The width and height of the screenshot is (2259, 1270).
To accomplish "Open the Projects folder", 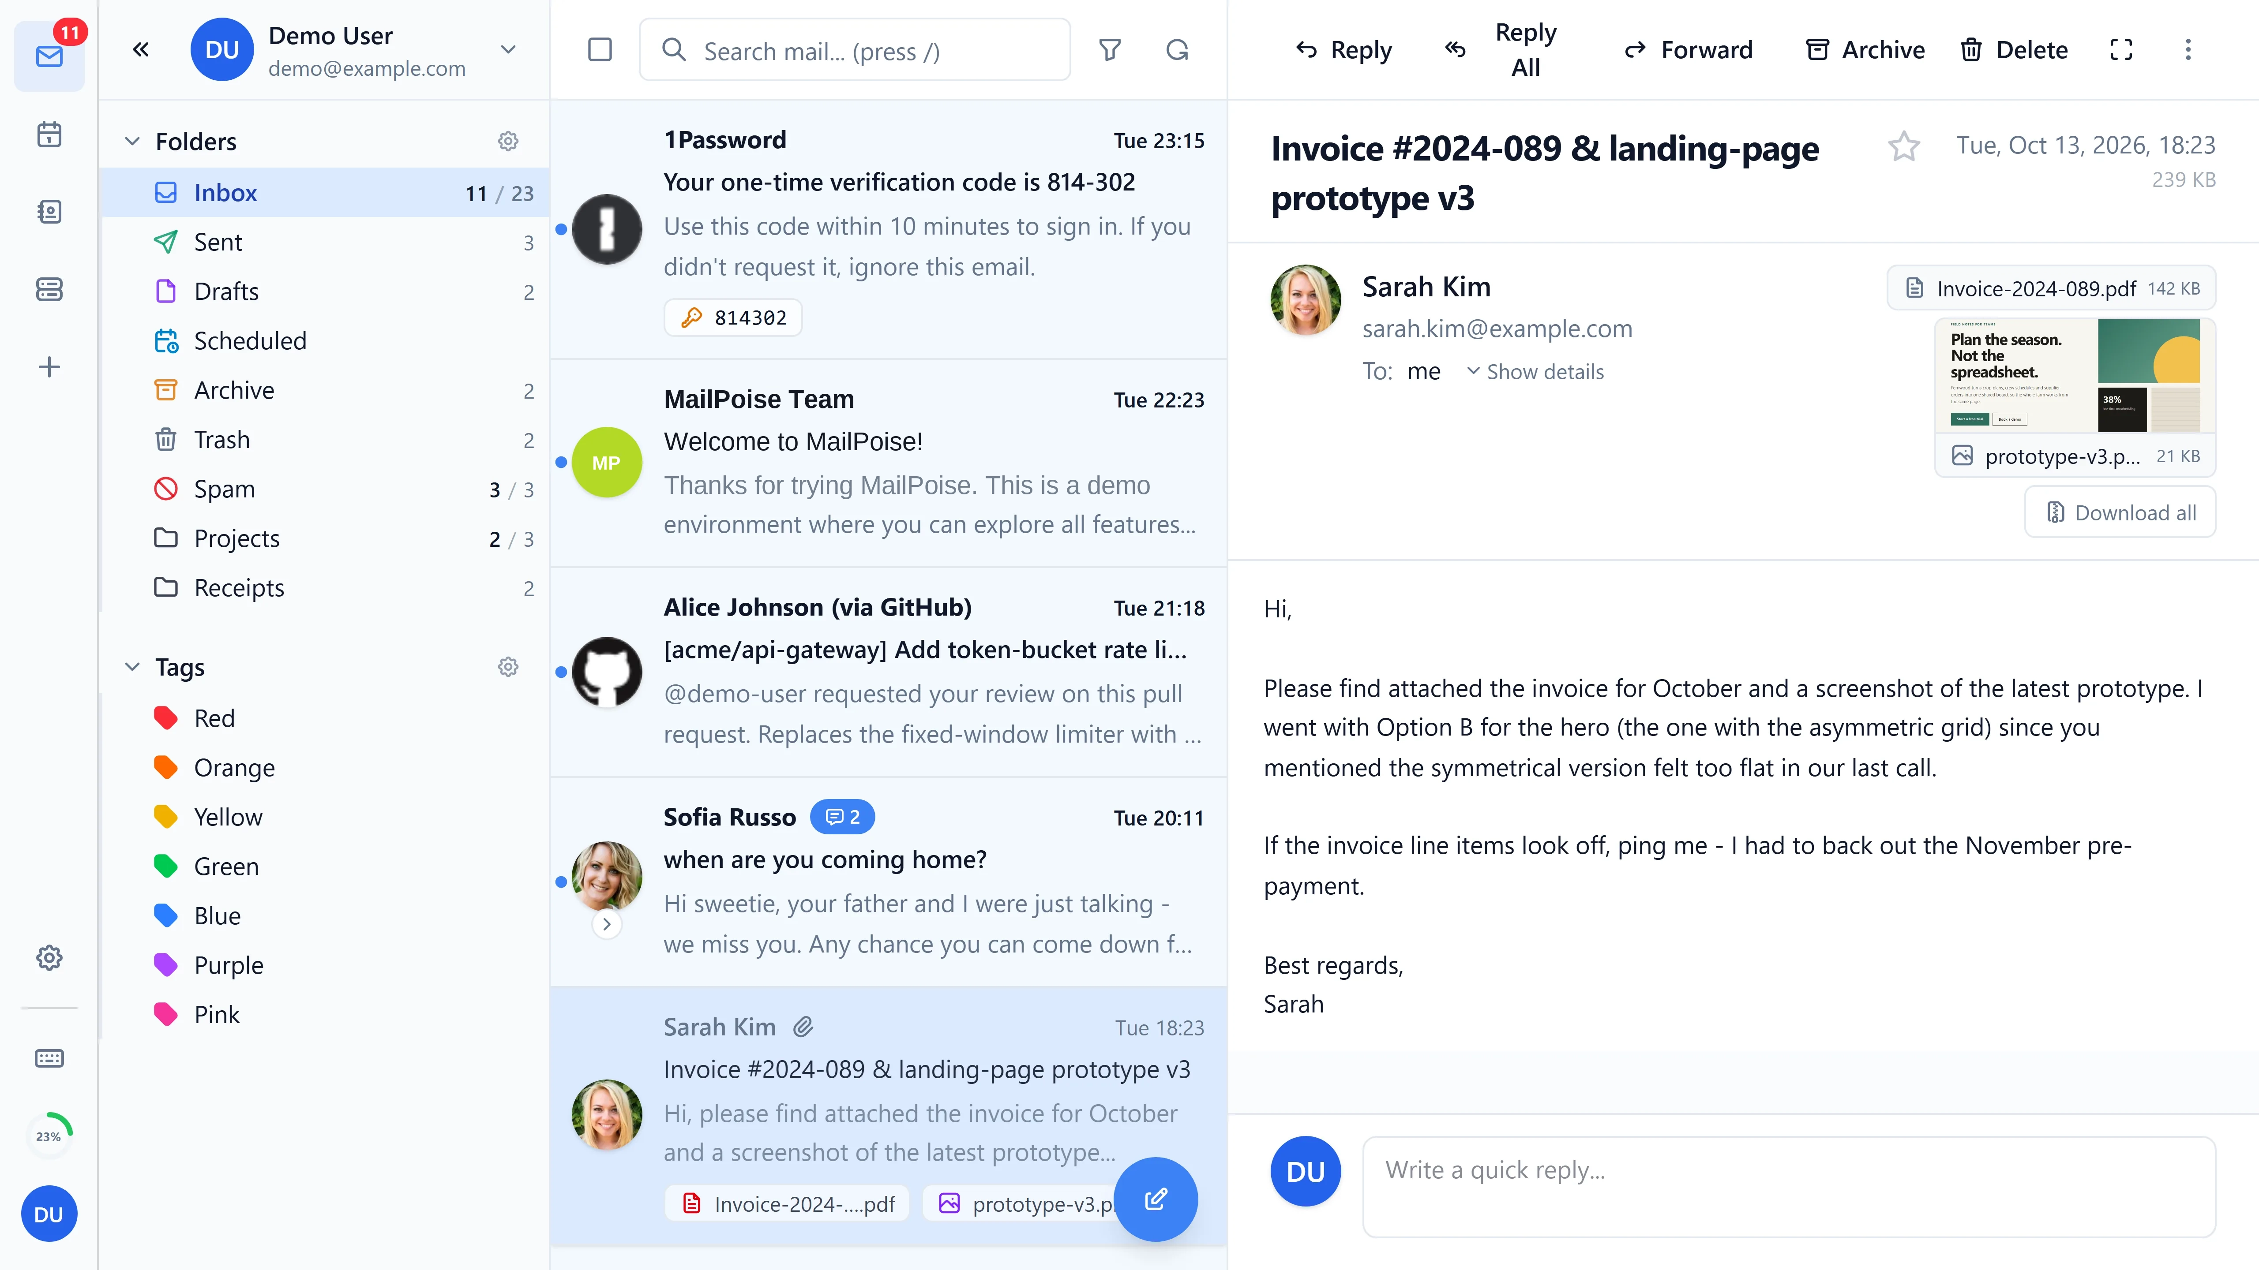I will click(x=326, y=538).
